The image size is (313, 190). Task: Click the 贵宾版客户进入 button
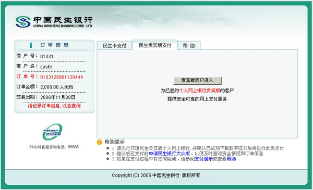tap(197, 81)
